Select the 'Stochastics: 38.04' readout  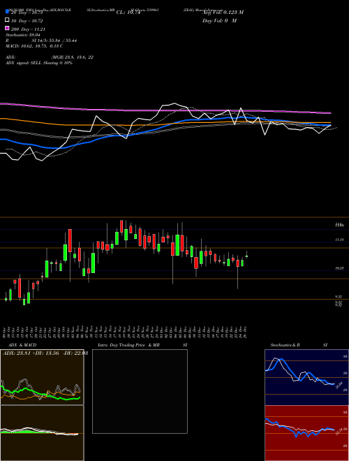tap(23, 35)
